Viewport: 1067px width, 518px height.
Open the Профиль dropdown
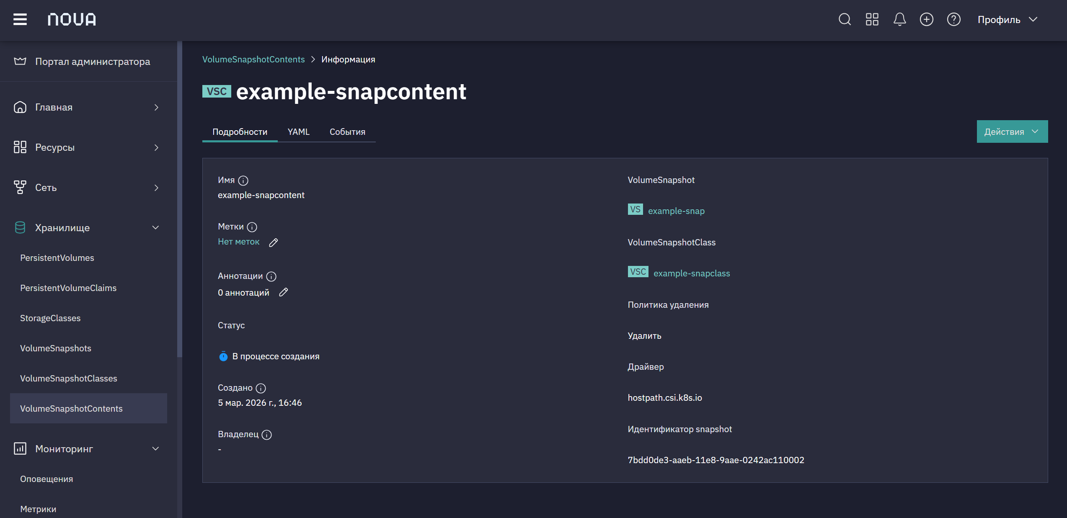(1008, 19)
